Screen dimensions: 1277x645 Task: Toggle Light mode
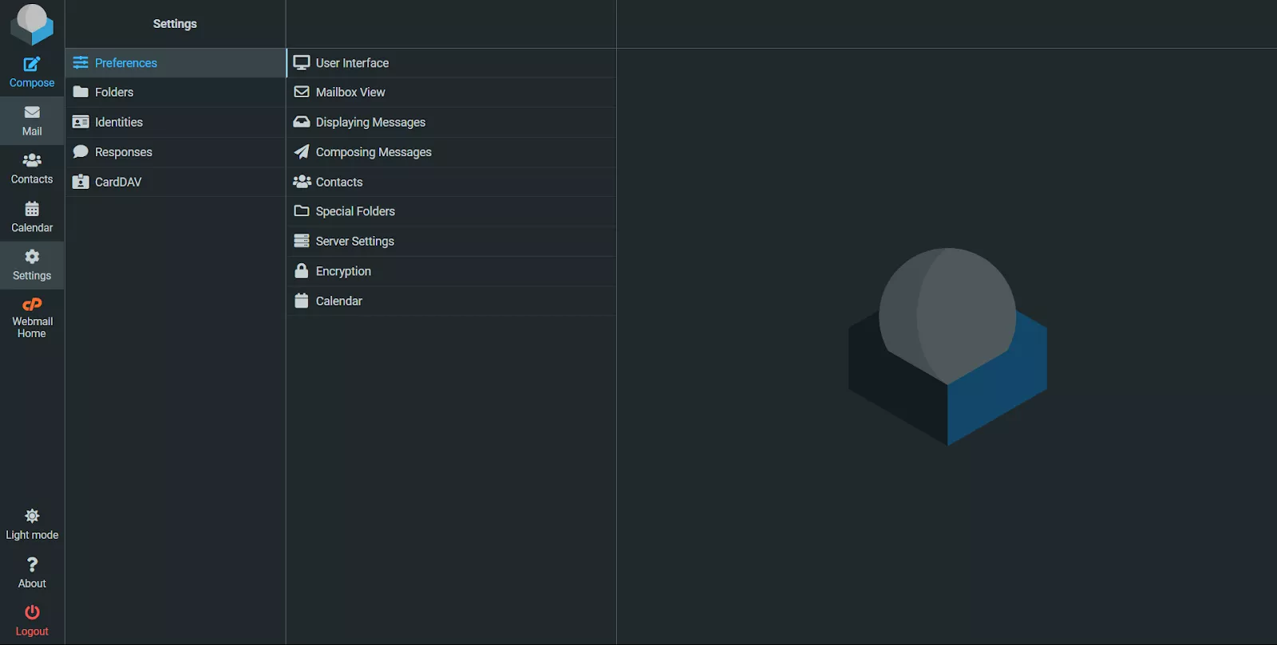click(32, 524)
